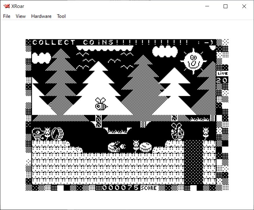
Task: Click the 000075 score counter
Action: pyautogui.click(x=120, y=188)
